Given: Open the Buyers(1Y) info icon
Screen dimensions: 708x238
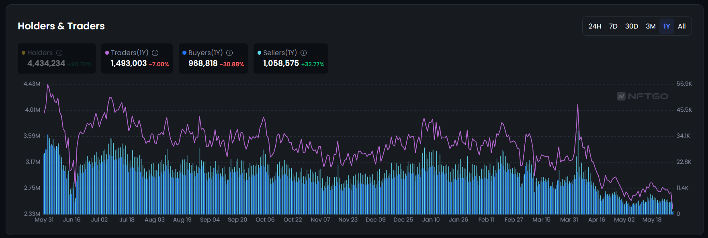Looking at the screenshot, I should tap(229, 53).
